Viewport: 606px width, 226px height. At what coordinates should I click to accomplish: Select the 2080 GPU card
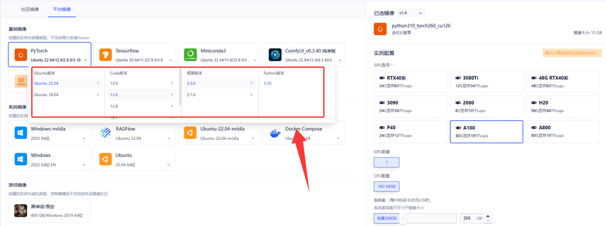point(486,107)
